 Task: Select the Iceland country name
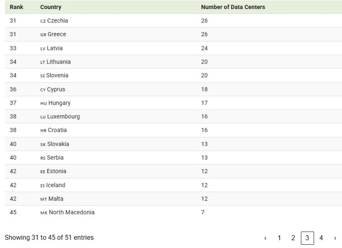click(56, 185)
